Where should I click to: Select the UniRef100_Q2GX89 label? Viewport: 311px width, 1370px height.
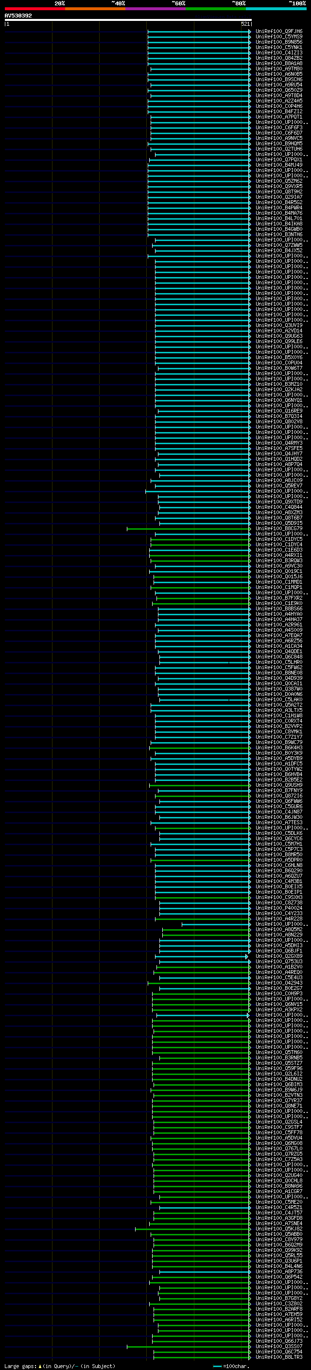click(278, 956)
